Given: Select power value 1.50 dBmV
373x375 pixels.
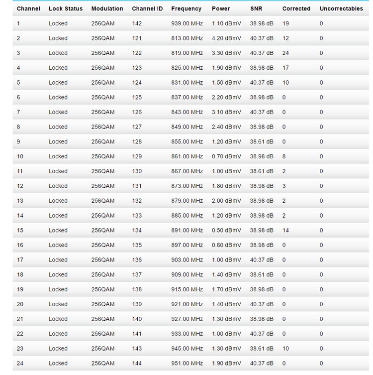Looking at the screenshot, I should point(226,83).
